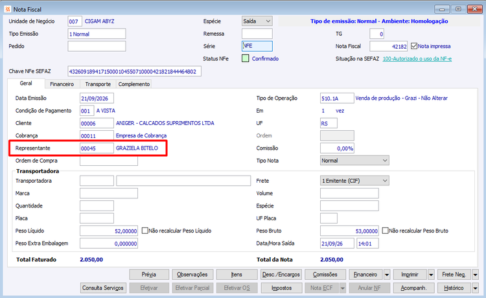
Task: Toggle the Nota impressa checkbox
Action: point(414,46)
